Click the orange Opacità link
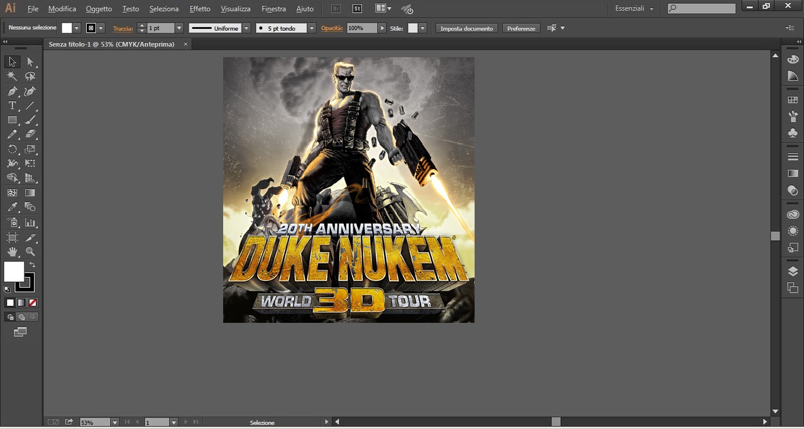Screen dimensions: 804x429 (x=332, y=28)
